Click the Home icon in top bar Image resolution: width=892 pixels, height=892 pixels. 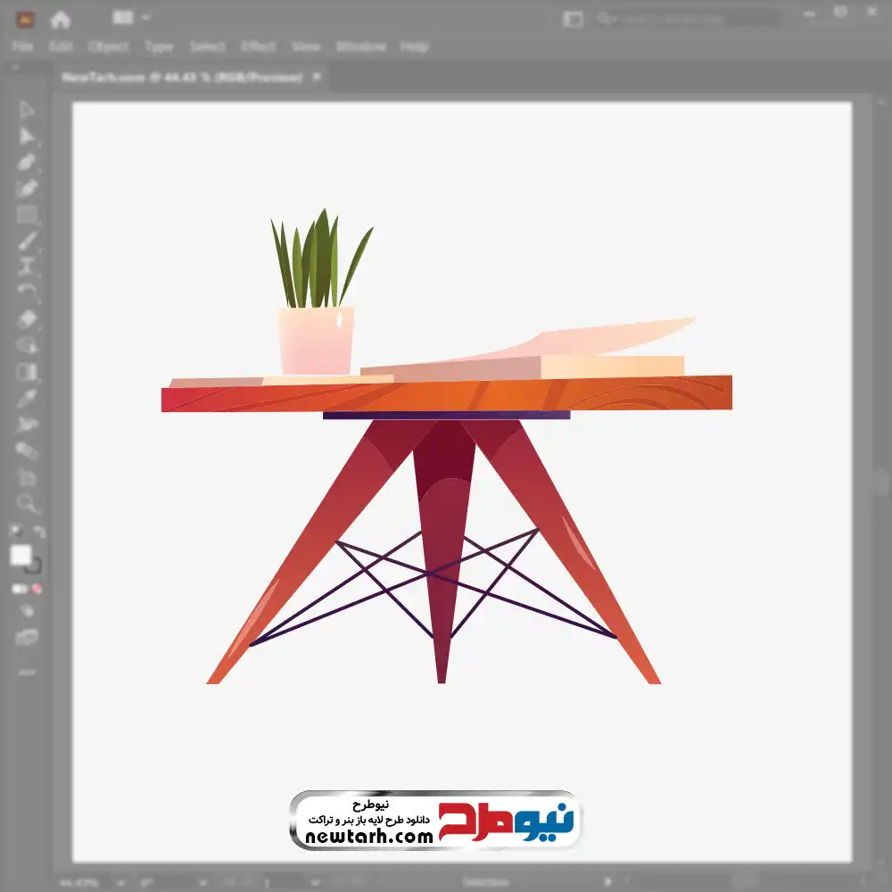click(60, 19)
